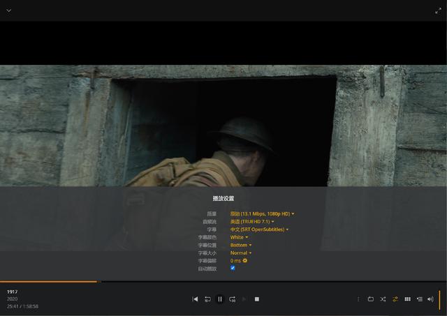Change subtitle position from Bottom

pos(241,245)
